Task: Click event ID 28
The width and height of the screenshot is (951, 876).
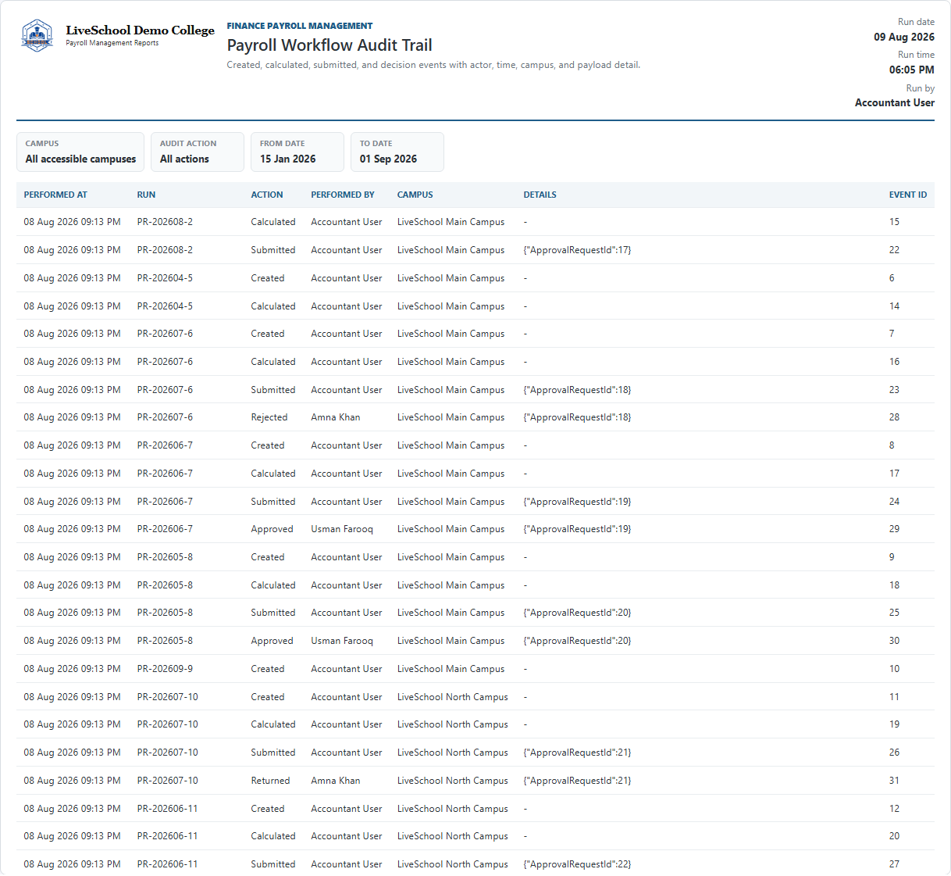Action: tap(894, 417)
